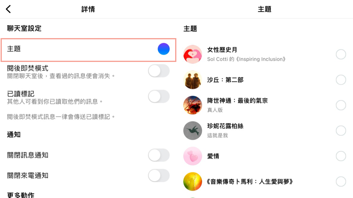Image resolution: width=353 pixels, height=198 pixels.
Task: Click the blue-purple gradient theme circle
Action: click(x=163, y=49)
